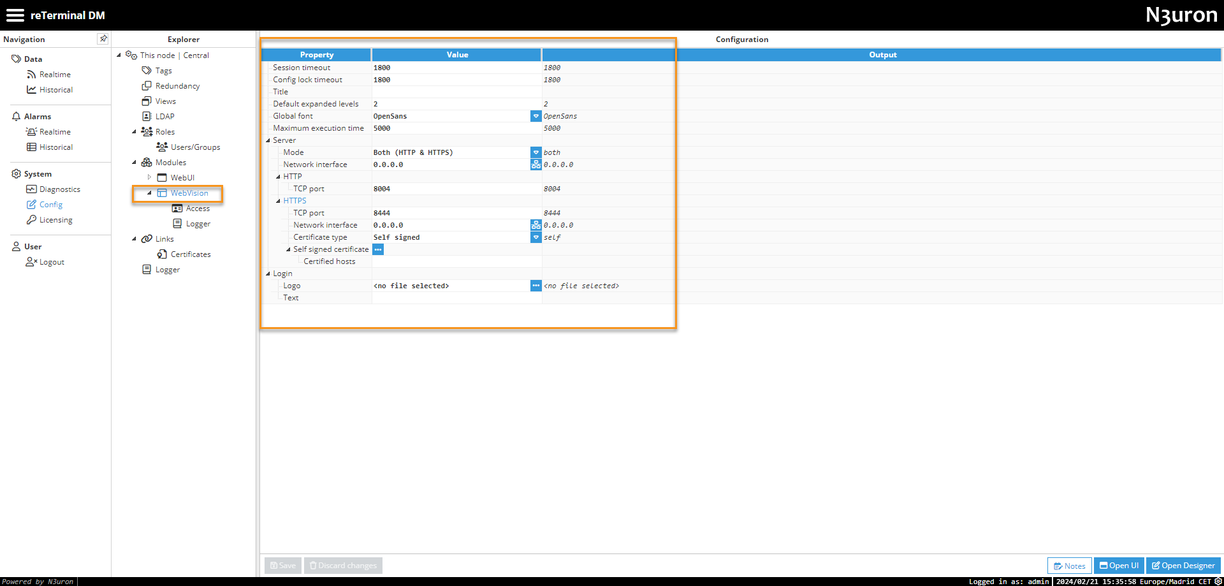The height and width of the screenshot is (586, 1224).
Task: Click the Data Realtime feed icon
Action: click(31, 75)
